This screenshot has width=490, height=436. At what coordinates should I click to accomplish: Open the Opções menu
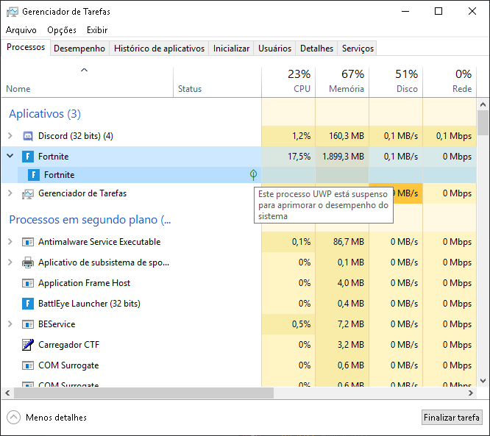[62, 30]
